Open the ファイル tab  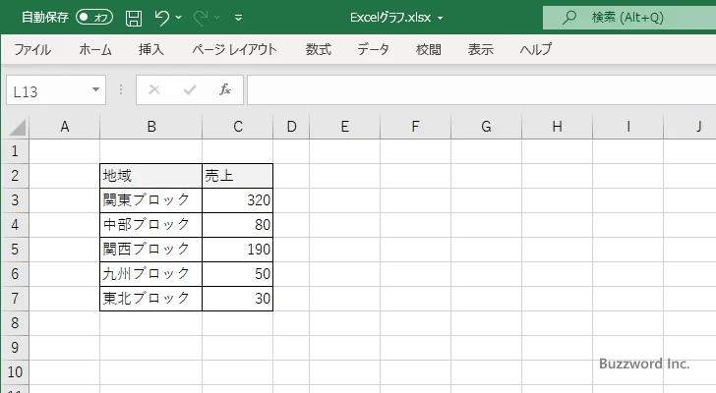32,49
